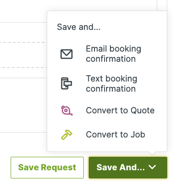Click the popup pointer arrow above Save And...
This screenshot has width=174, height=191.
coord(152,153)
